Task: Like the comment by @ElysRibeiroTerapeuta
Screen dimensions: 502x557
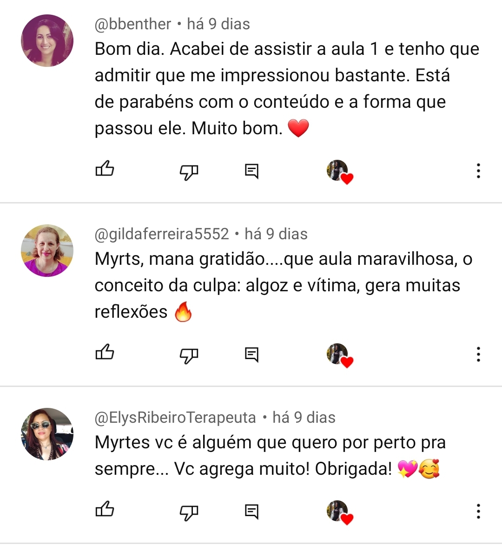Action: pyautogui.click(x=105, y=510)
